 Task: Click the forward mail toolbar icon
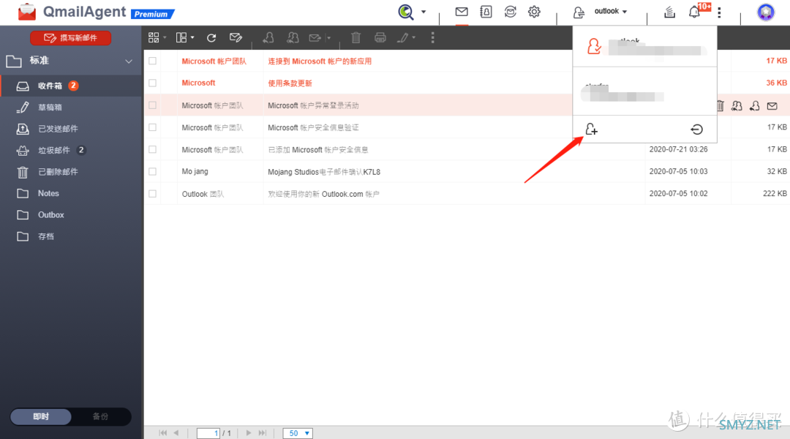coord(315,38)
